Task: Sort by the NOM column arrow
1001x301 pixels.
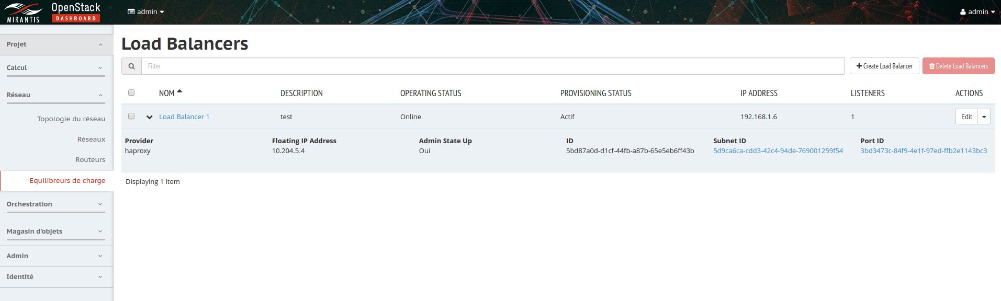Action: click(179, 91)
